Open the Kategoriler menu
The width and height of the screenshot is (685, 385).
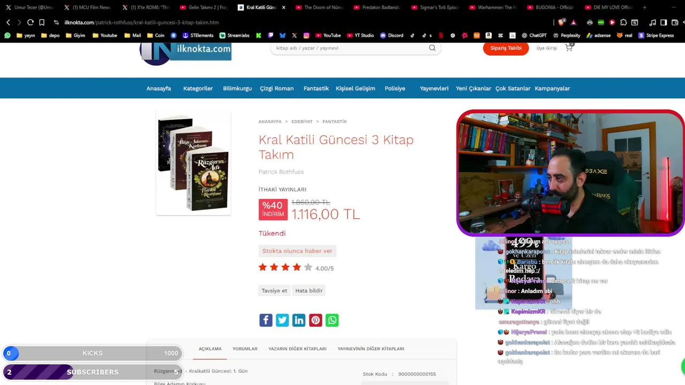point(198,88)
